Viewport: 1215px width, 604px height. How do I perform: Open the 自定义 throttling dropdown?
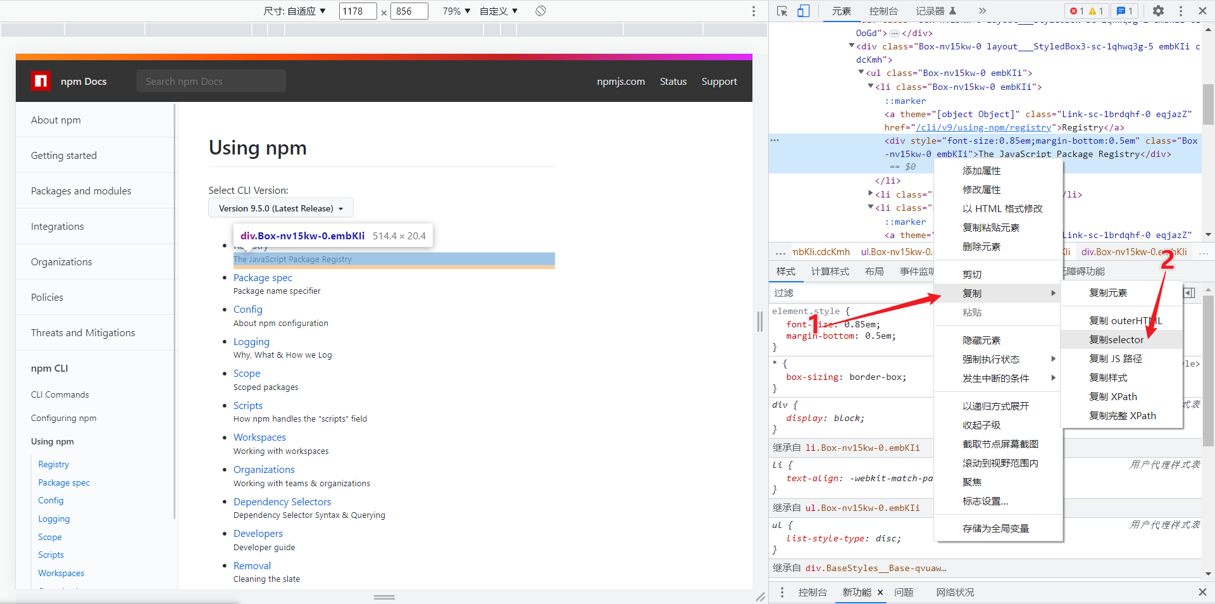point(499,11)
